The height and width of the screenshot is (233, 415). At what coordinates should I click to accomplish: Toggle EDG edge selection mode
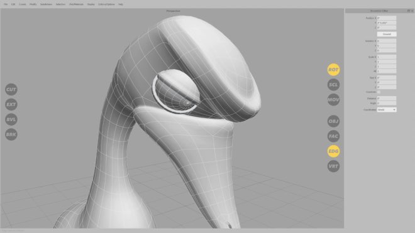coord(333,151)
